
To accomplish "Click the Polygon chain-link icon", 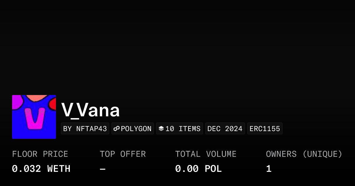I will click(117, 128).
